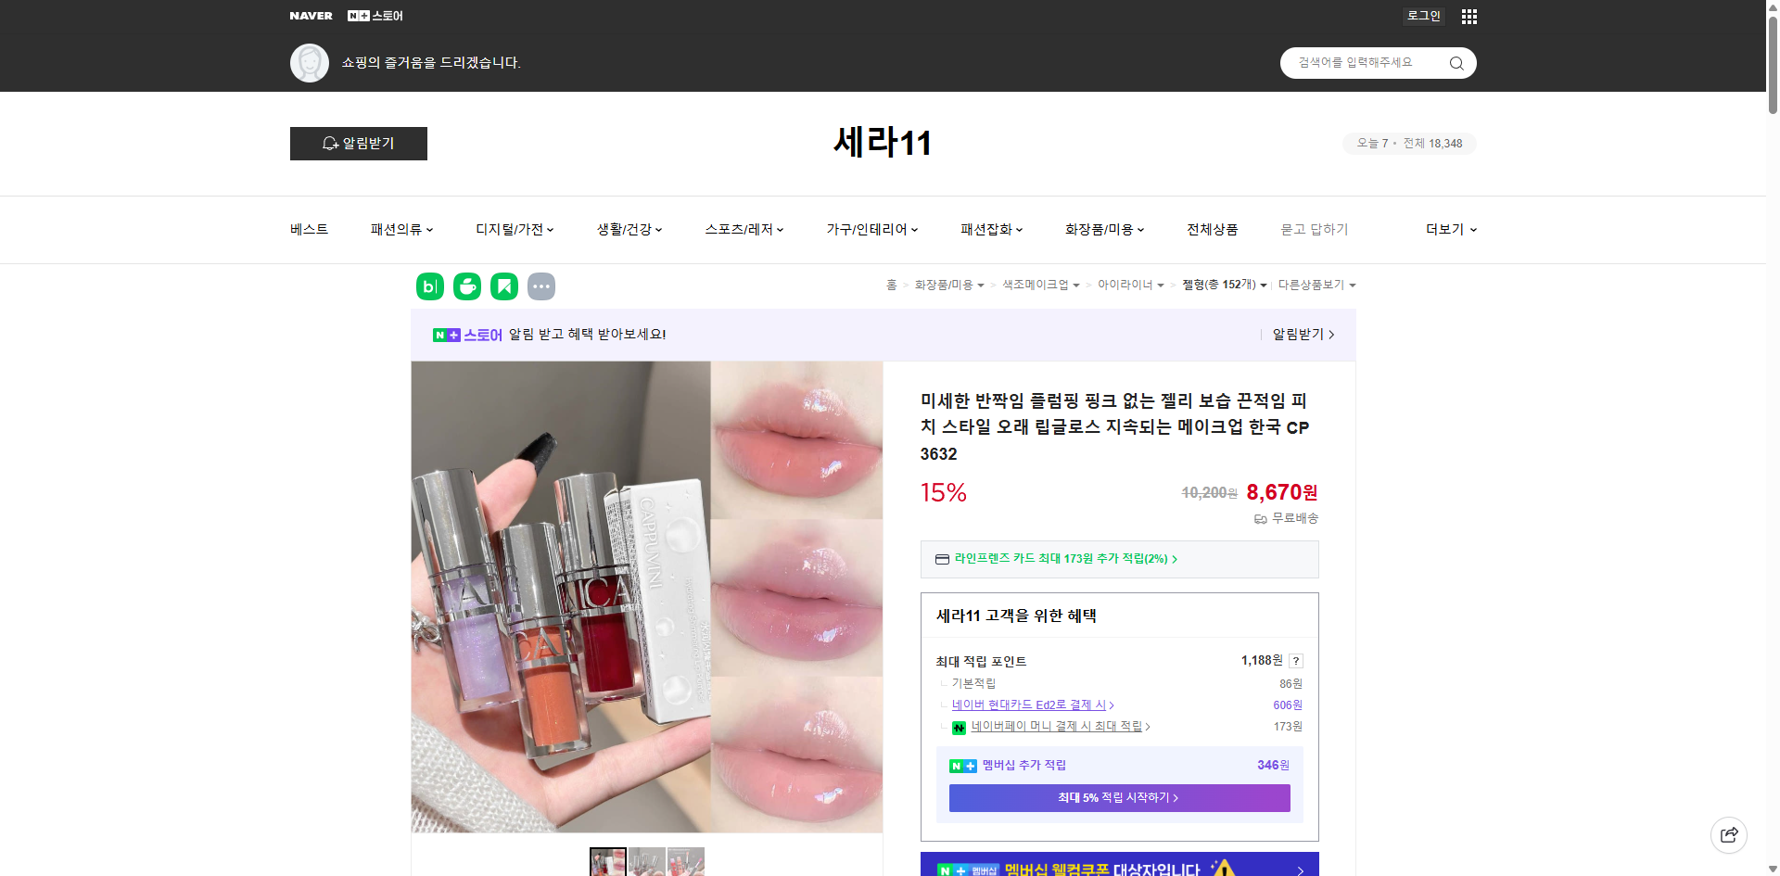The height and width of the screenshot is (876, 1780).
Task: Toggle store notifications with 알림받기 bell button
Action: coord(358,144)
